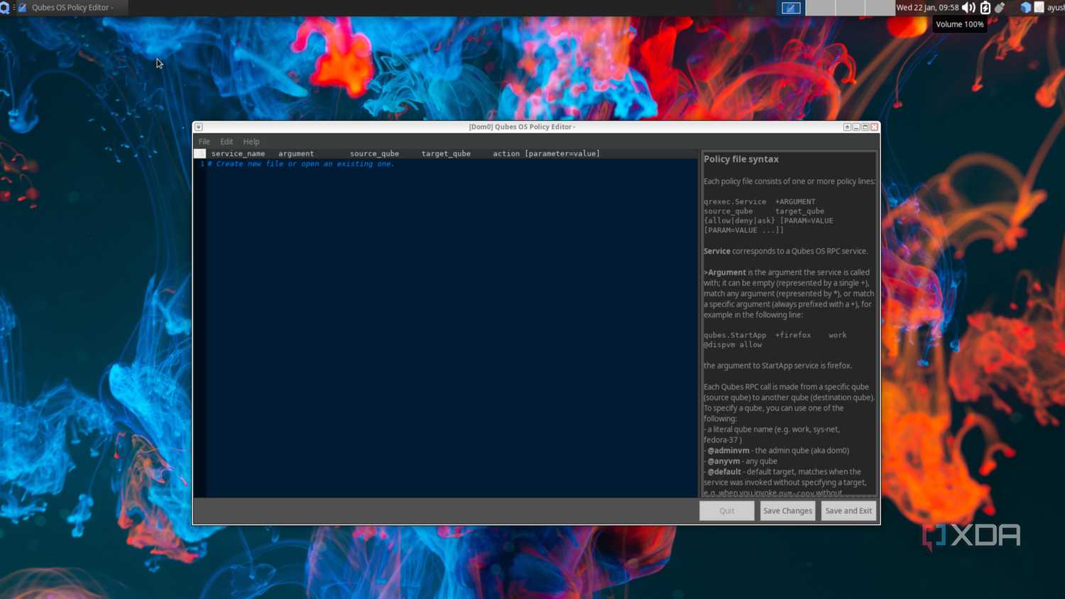Open the File menu
Viewport: 1065px width, 599px height.
tap(204, 142)
